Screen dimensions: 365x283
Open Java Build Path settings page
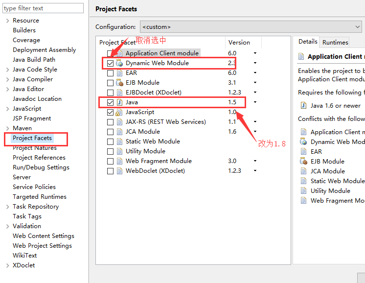(x=34, y=60)
